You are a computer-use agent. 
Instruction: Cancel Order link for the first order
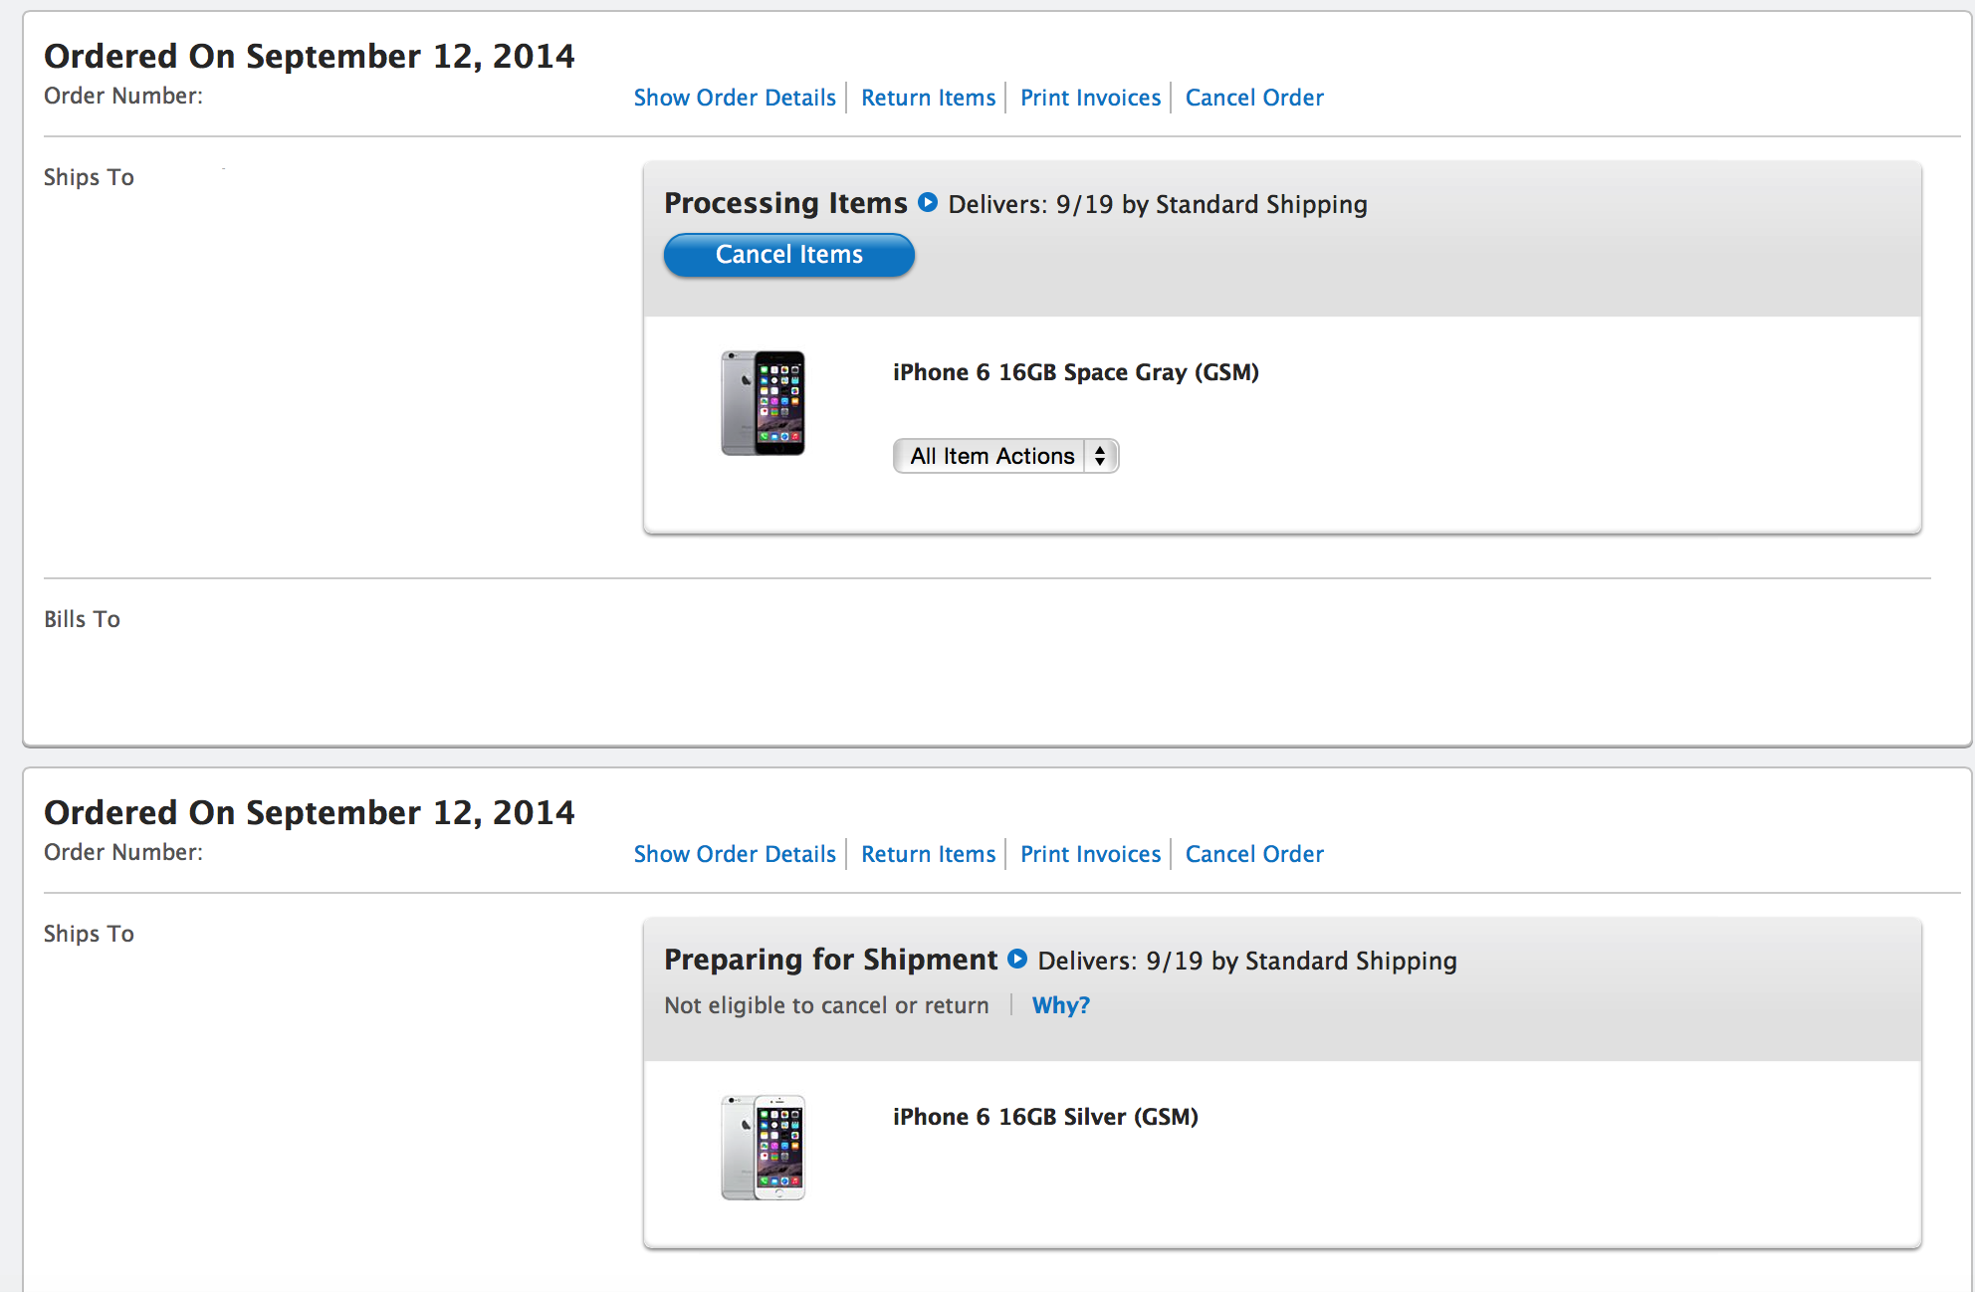[x=1254, y=98]
